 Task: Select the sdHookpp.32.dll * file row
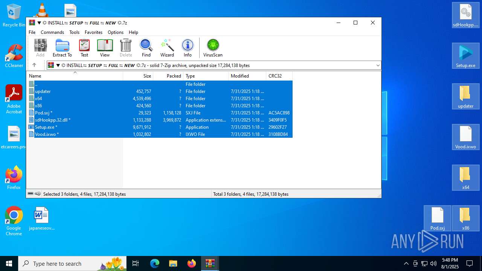point(160,120)
